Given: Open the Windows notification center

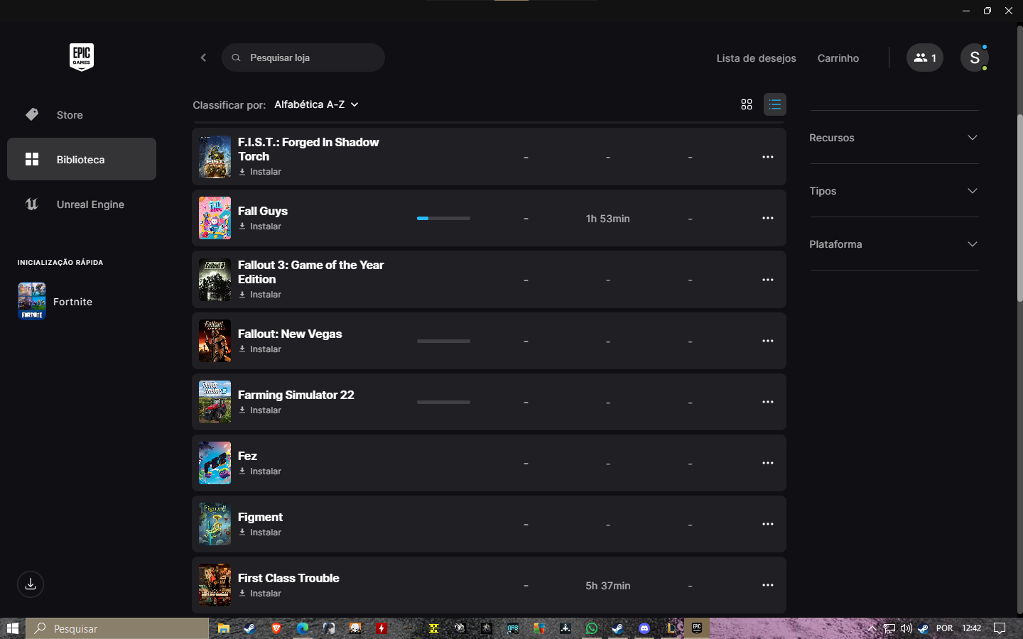Looking at the screenshot, I should pyautogui.click(x=1000, y=628).
